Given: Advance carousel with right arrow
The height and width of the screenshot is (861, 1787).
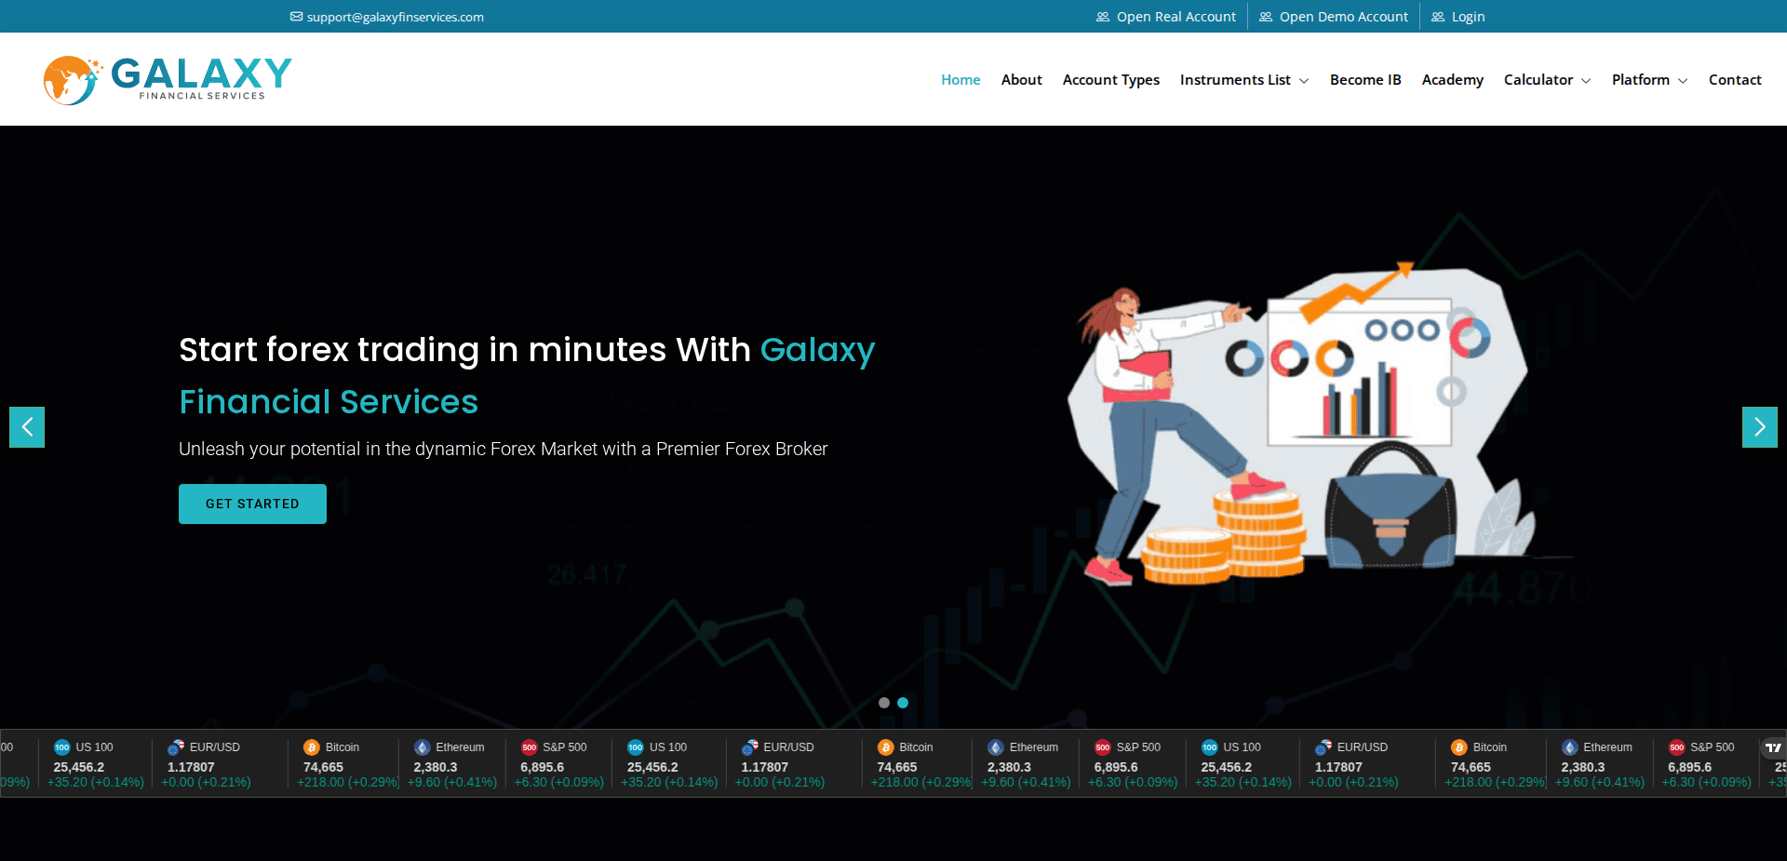Looking at the screenshot, I should pos(1759,426).
